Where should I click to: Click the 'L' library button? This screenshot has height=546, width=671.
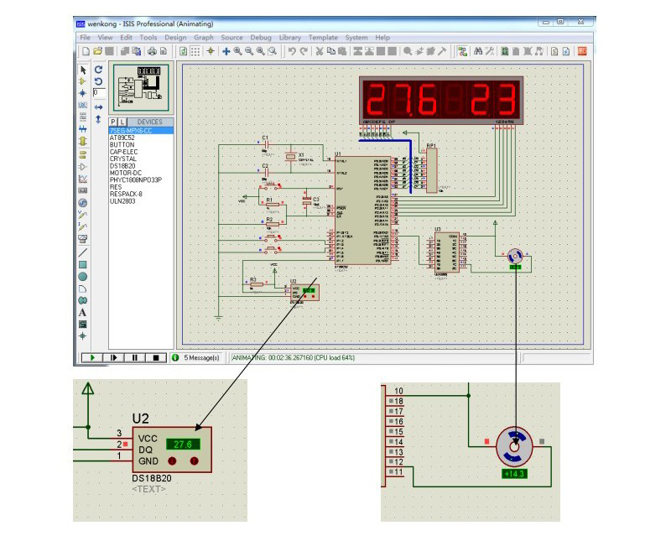[x=123, y=122]
